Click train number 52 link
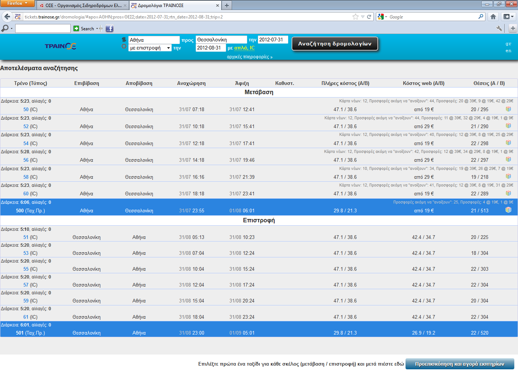Image resolution: width=518 pixels, height=373 pixels. point(26,126)
